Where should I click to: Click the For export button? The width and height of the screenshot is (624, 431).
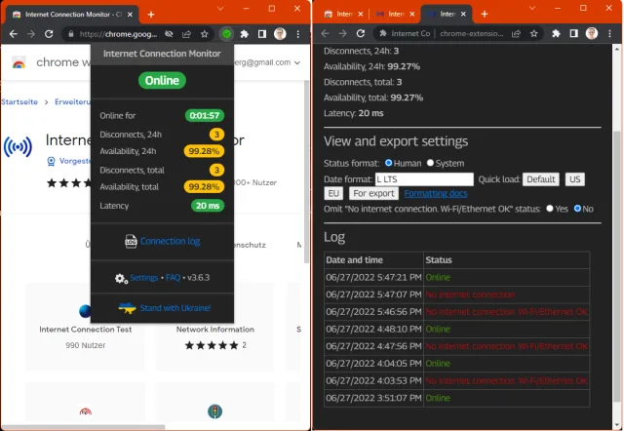click(x=373, y=193)
